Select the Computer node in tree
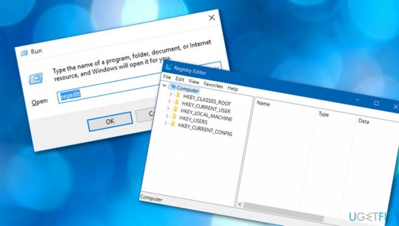399x226 pixels. [x=188, y=89]
